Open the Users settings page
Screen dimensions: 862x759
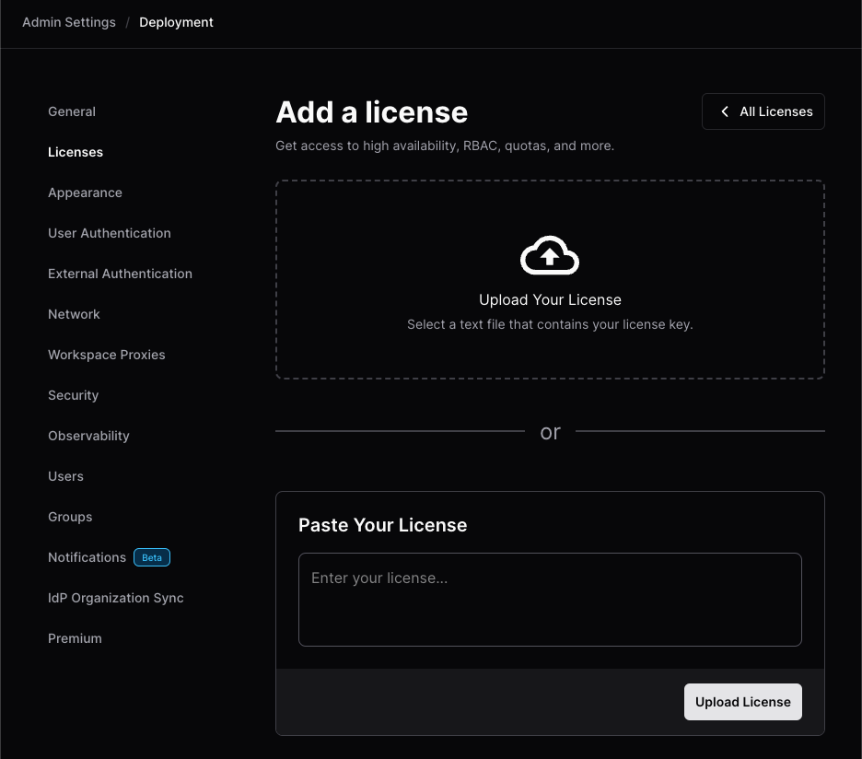coord(65,476)
